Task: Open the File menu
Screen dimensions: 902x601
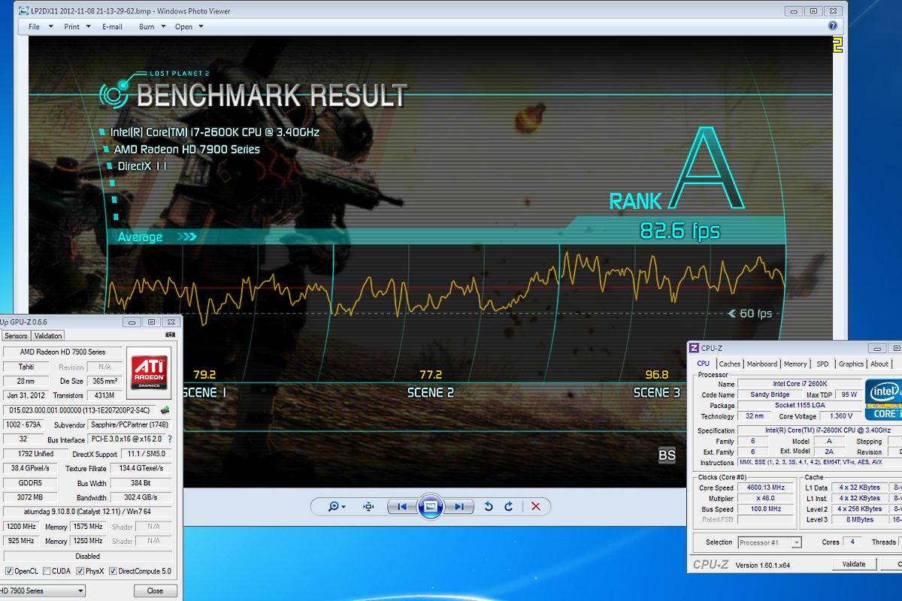Action: 34,26
